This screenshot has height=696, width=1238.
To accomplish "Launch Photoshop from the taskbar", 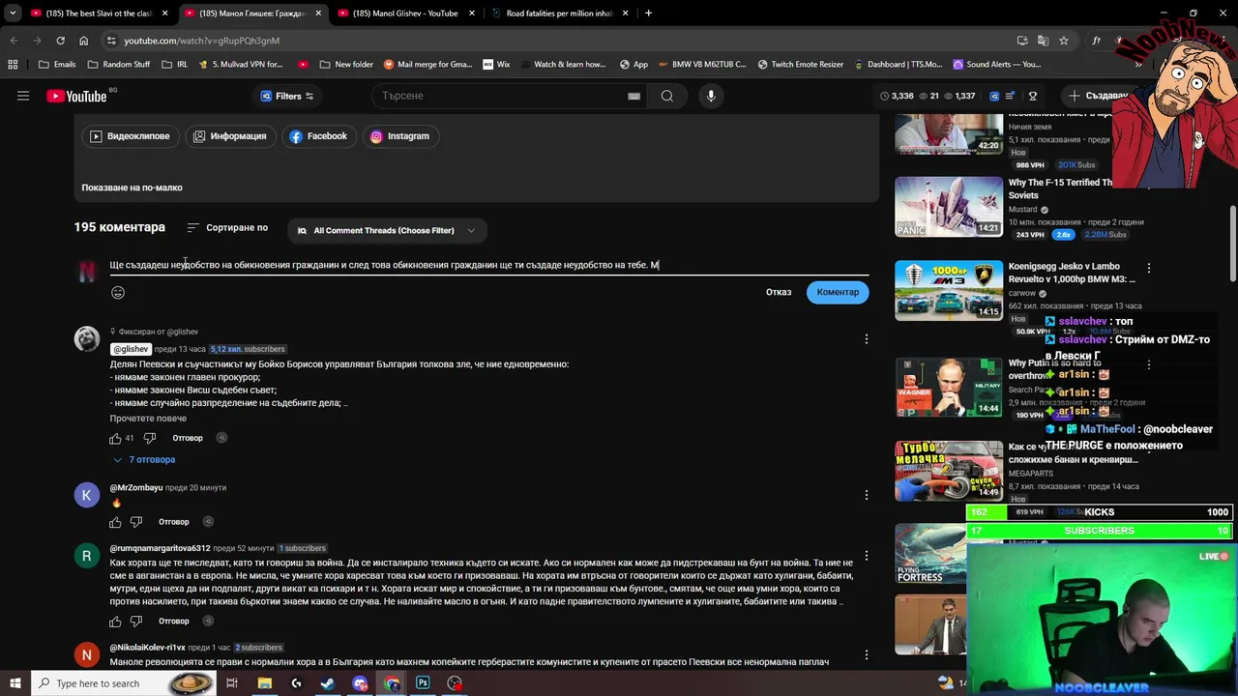I will (x=423, y=683).
